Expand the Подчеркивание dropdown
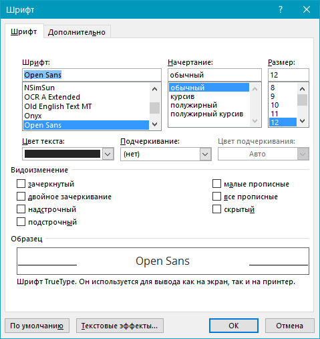Viewport: 320px width, 339px height. pos(205,154)
